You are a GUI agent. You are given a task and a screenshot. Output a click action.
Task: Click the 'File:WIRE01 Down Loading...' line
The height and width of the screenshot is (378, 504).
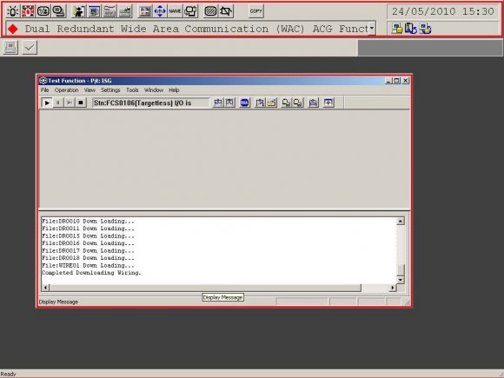point(88,266)
